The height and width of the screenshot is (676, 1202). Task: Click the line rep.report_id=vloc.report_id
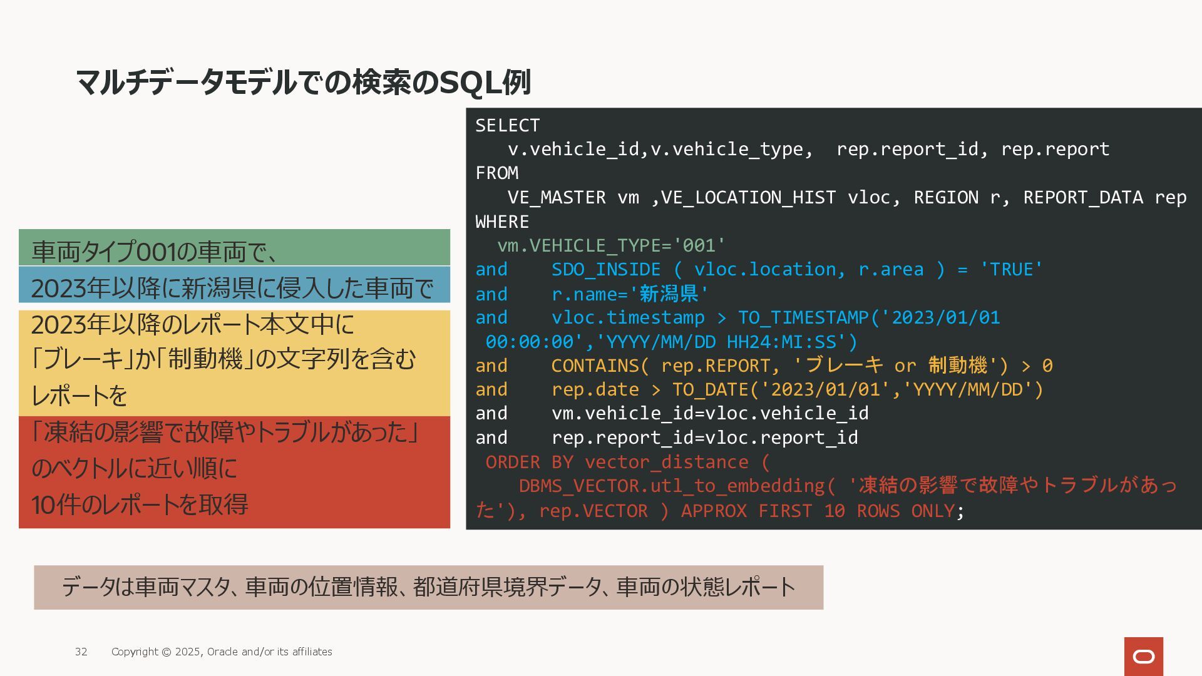point(667,438)
